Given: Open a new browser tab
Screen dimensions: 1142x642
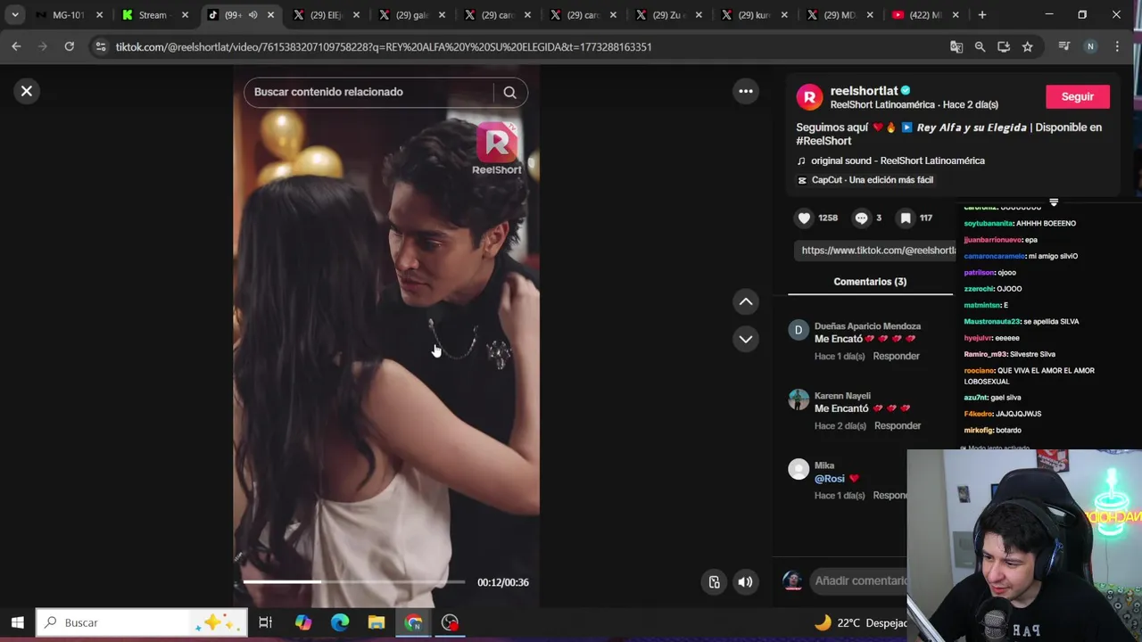Looking at the screenshot, I should [x=982, y=15].
